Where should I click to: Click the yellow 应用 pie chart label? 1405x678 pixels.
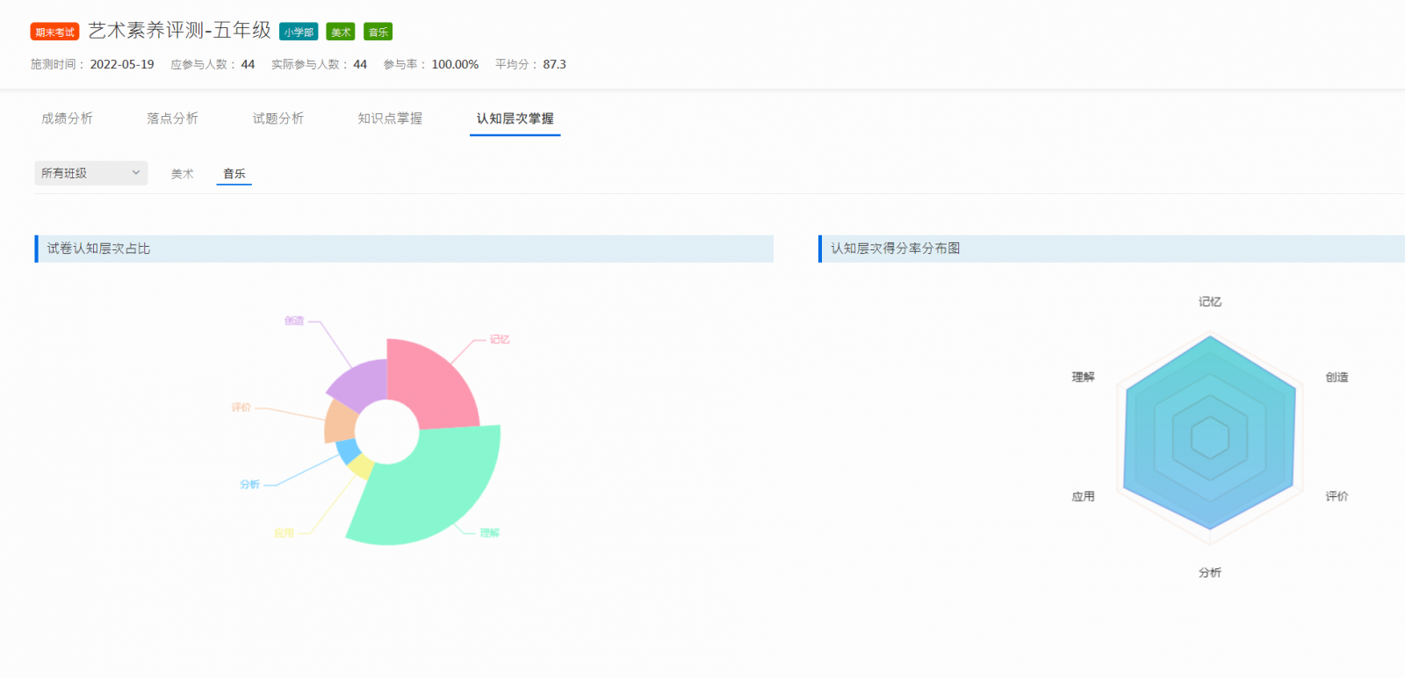coord(284,533)
